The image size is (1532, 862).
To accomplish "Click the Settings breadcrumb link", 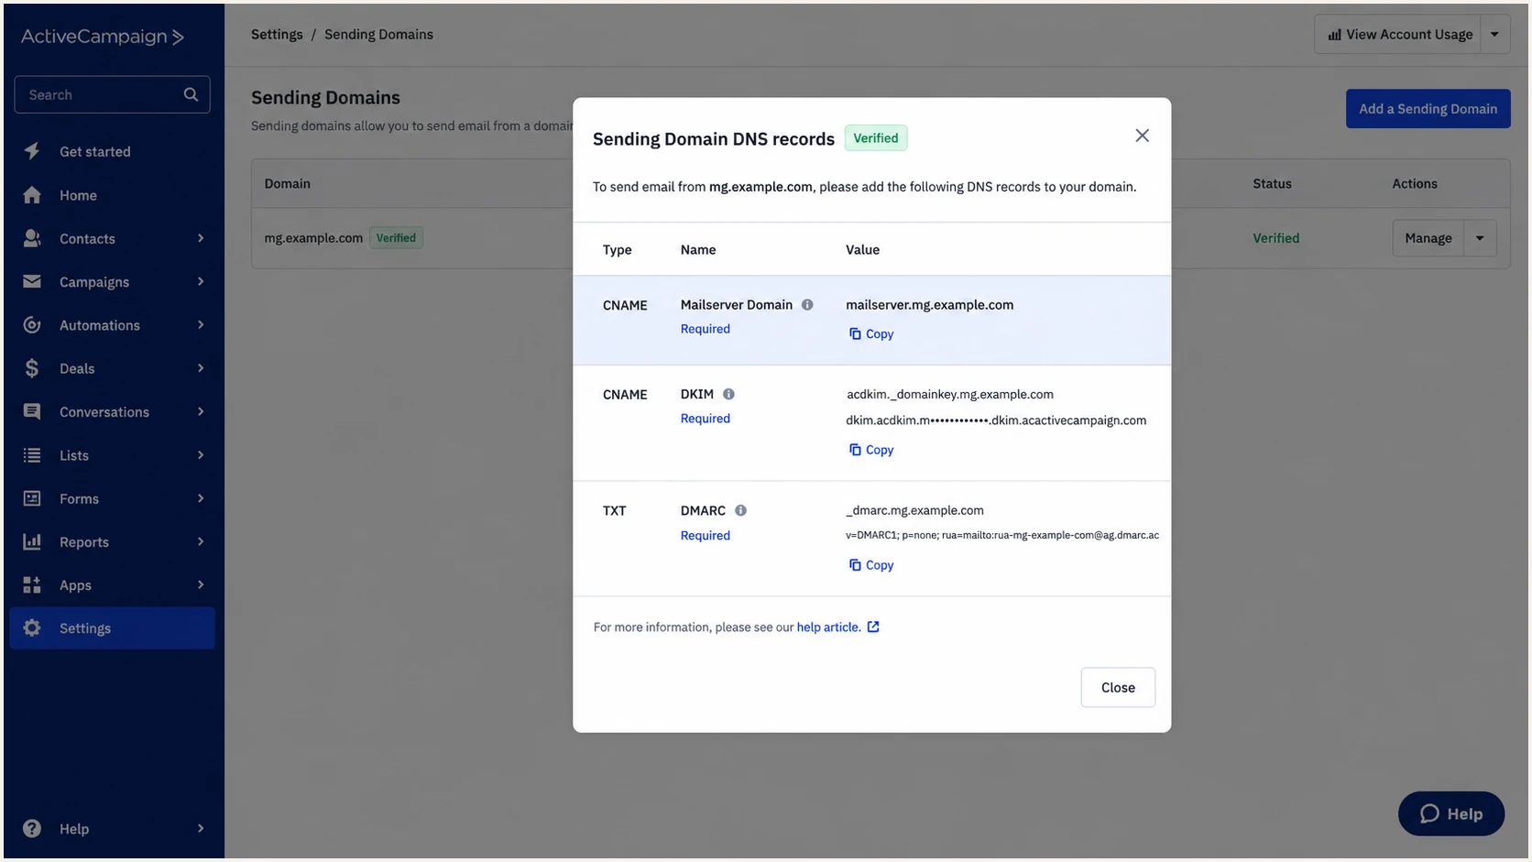I will [277, 35].
